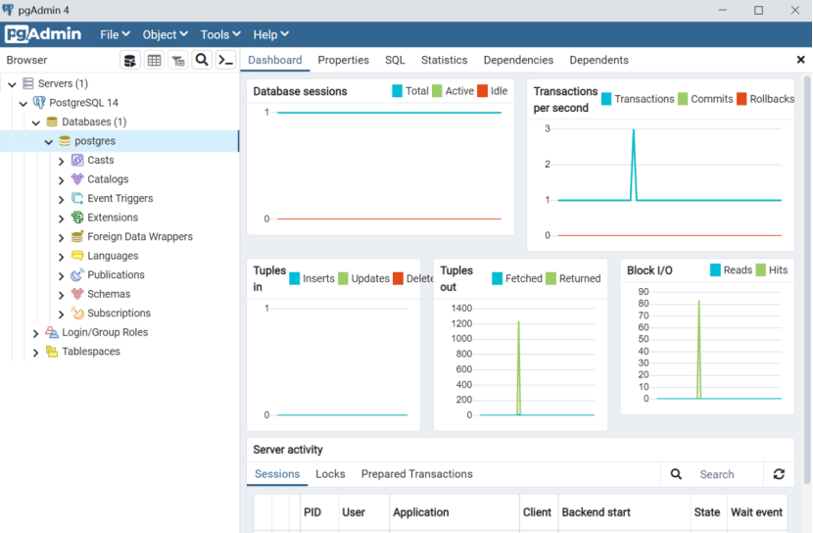Image resolution: width=813 pixels, height=533 pixels.
Task: Expand the Schemas node
Action: [x=61, y=296]
